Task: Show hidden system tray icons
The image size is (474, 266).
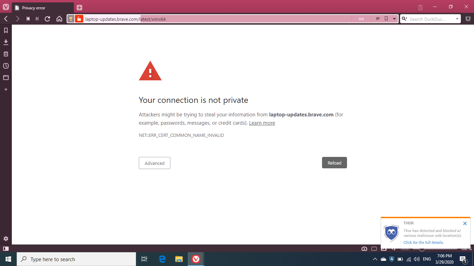Action: [x=375, y=259]
